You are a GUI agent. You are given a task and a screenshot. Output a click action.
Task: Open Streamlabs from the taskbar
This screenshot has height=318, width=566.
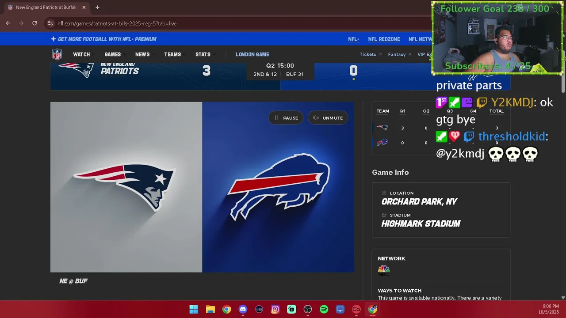pos(291,309)
